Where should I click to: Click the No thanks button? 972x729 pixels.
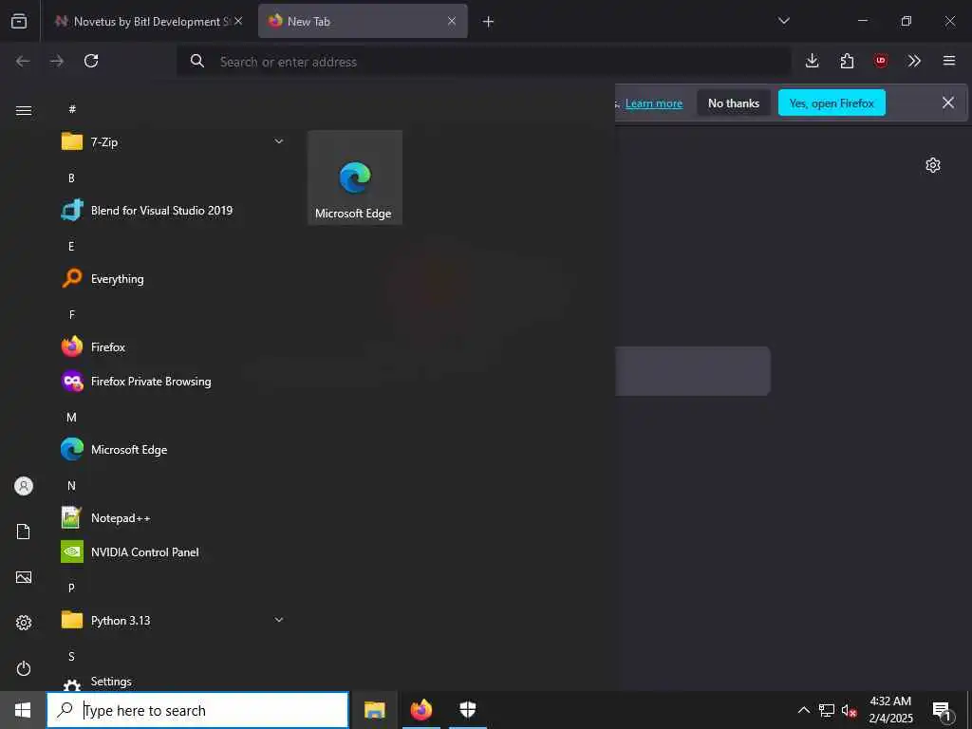click(x=734, y=103)
